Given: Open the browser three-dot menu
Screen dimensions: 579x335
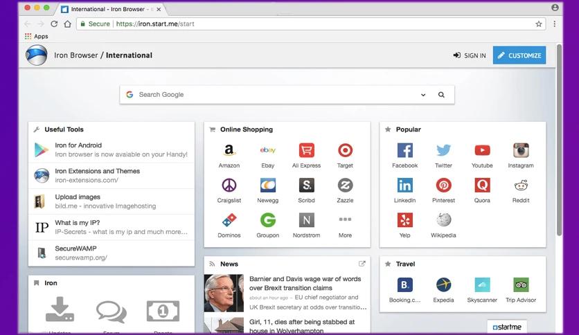Looking at the screenshot, I should click(554, 24).
